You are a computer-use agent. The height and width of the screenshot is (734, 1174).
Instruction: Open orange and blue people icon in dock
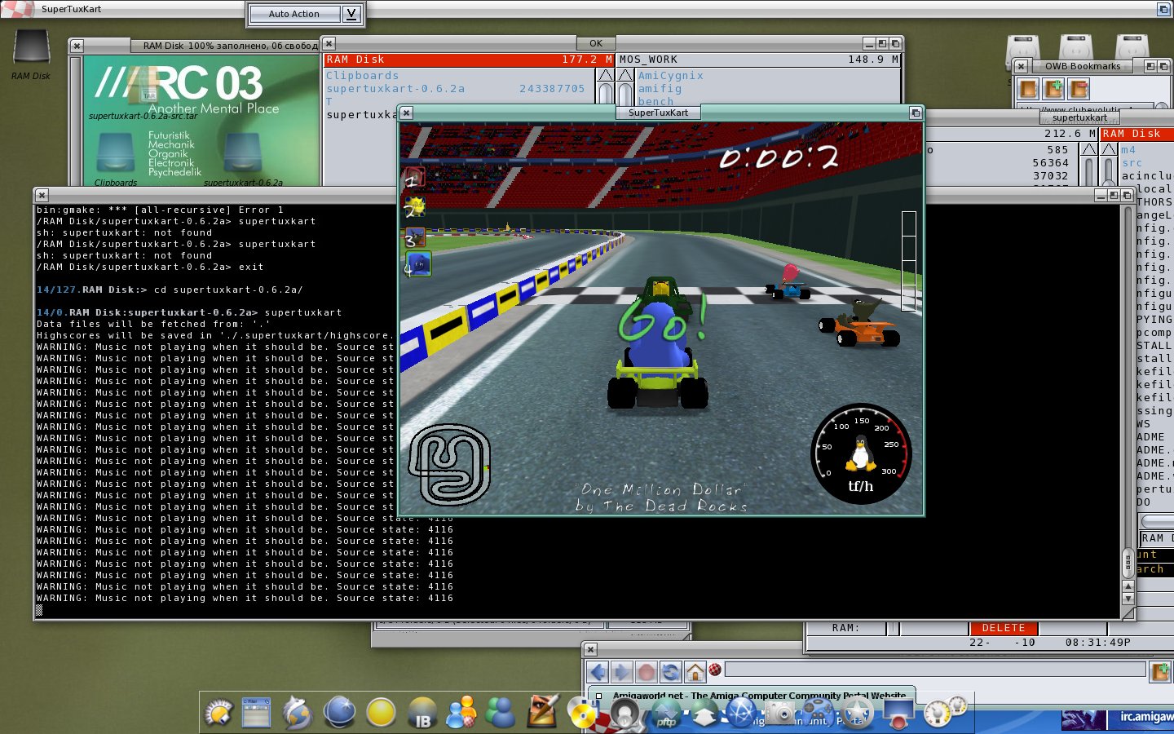pos(461,713)
